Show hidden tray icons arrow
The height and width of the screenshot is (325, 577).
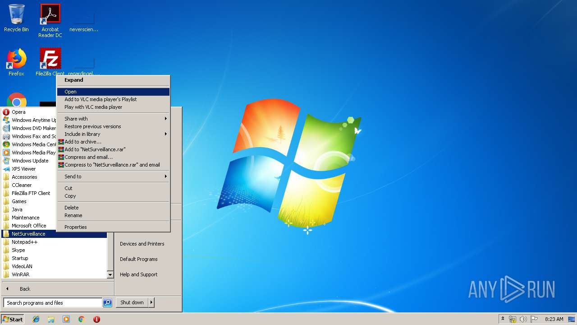click(x=503, y=319)
